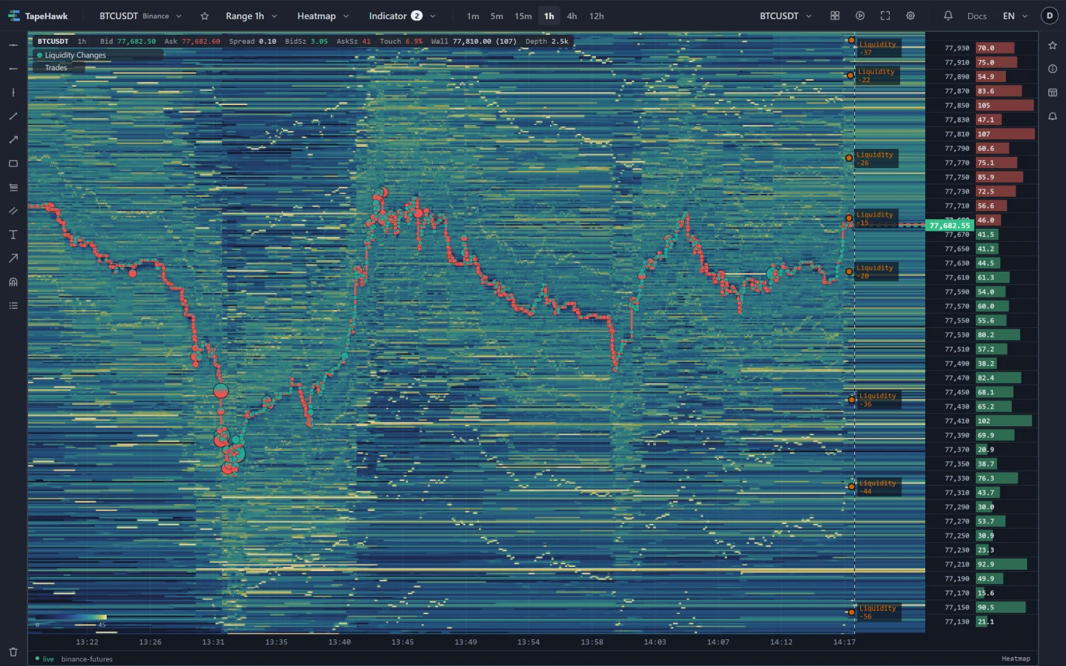Select the 12h timeframe
Image resolution: width=1066 pixels, height=666 pixels.
click(x=597, y=16)
